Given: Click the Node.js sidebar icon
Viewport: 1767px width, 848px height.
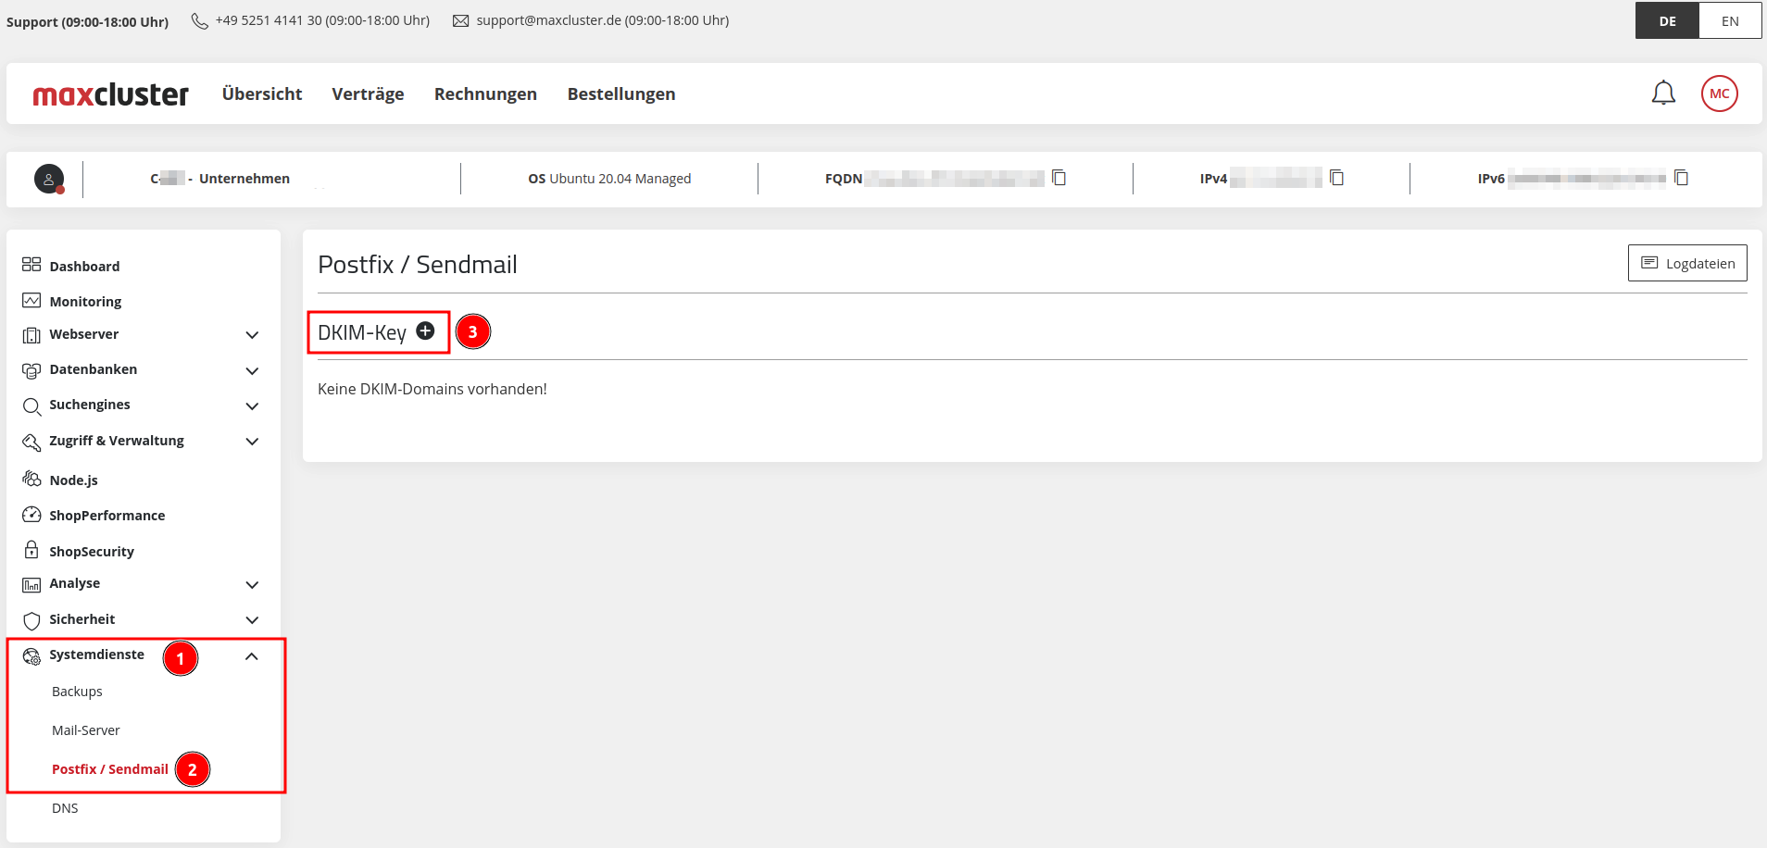Looking at the screenshot, I should pyautogui.click(x=31, y=479).
